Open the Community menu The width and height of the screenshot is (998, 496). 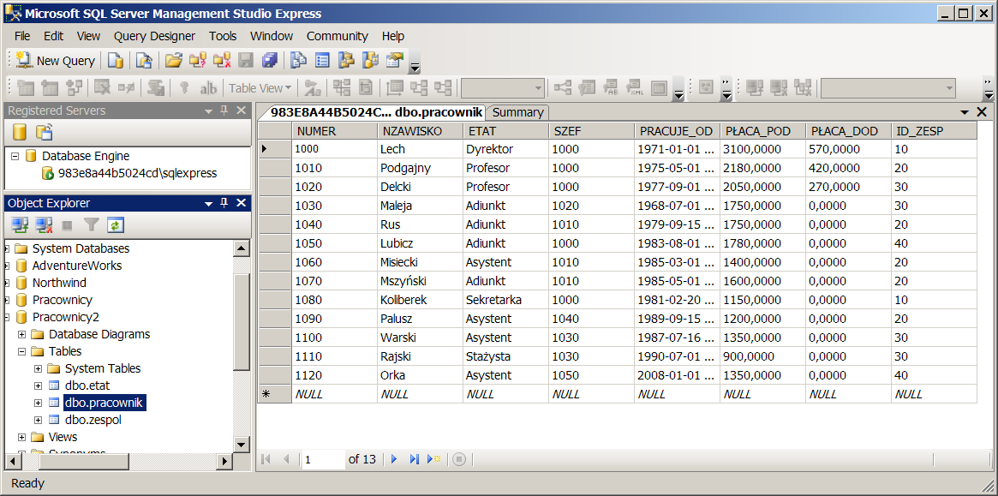pyautogui.click(x=338, y=36)
